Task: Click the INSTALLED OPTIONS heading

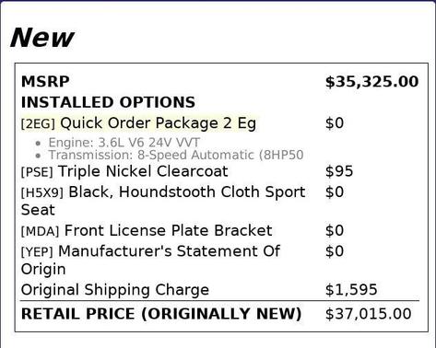Action: (x=108, y=102)
